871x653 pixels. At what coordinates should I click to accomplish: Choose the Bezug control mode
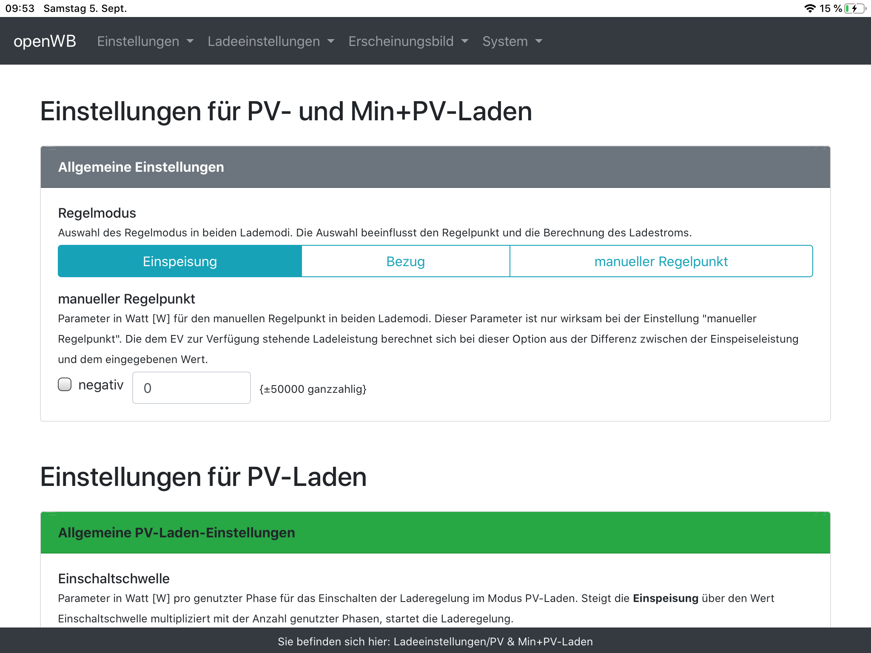pos(406,261)
